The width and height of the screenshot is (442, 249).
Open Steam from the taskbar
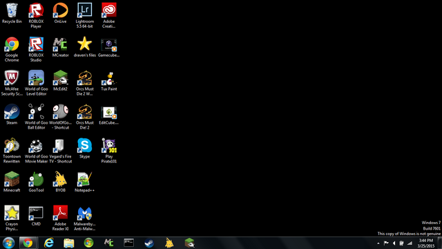[x=149, y=243]
